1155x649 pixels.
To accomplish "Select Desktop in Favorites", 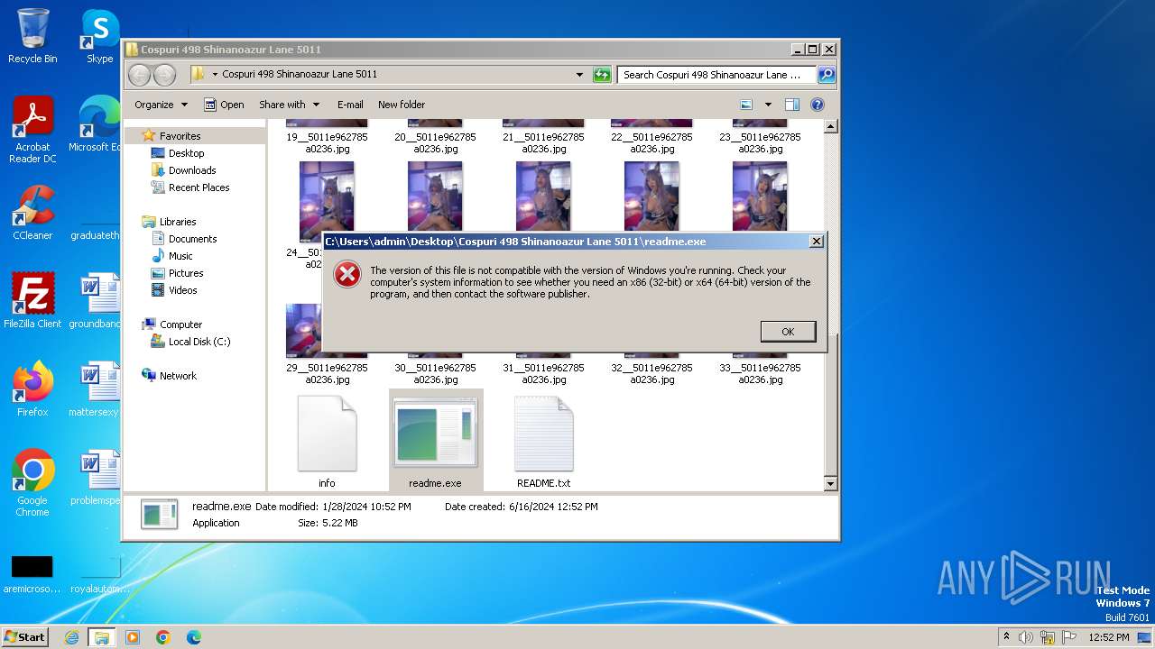I will (x=186, y=153).
